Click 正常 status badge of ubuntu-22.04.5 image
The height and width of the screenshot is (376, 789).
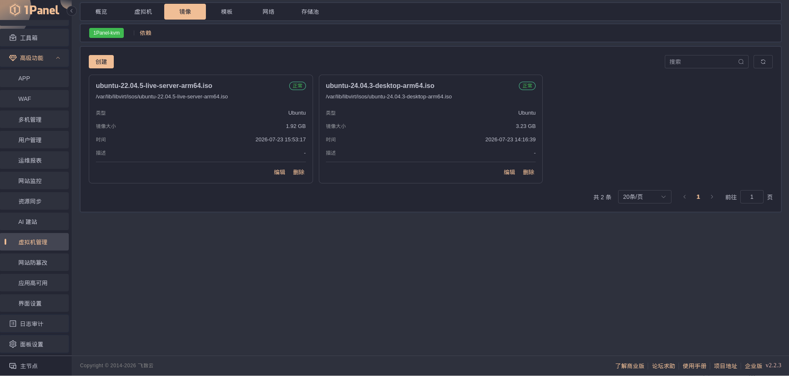click(298, 86)
